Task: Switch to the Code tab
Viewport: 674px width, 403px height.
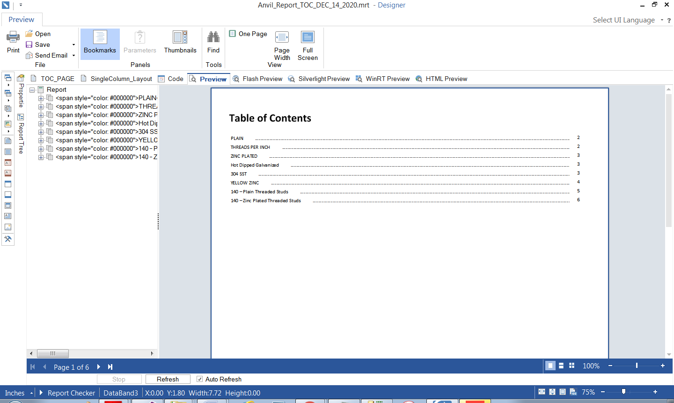Action: tap(171, 79)
